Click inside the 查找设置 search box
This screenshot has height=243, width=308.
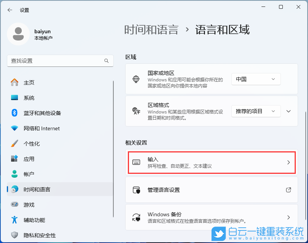coord(60,60)
